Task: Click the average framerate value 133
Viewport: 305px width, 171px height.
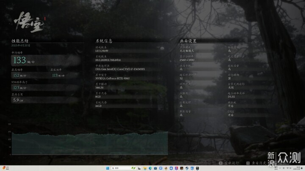Action: pos(19,60)
